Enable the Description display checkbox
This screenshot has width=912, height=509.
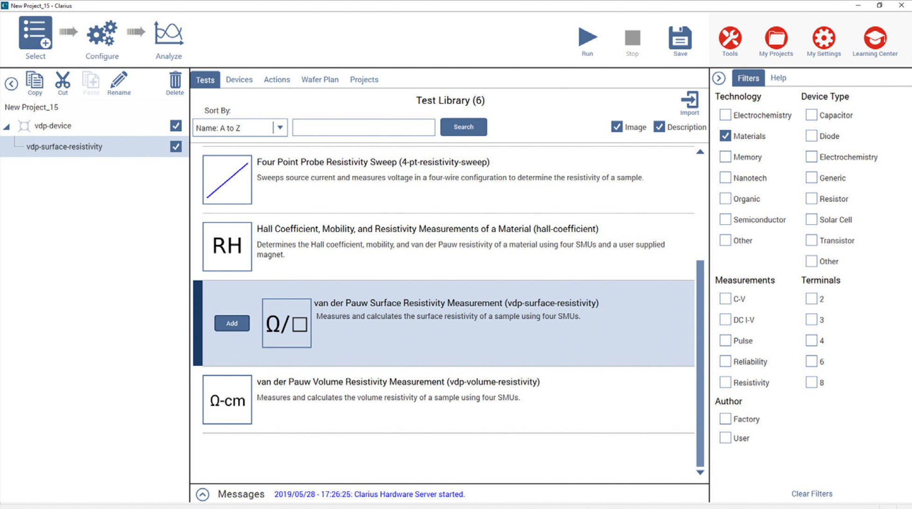coord(659,127)
